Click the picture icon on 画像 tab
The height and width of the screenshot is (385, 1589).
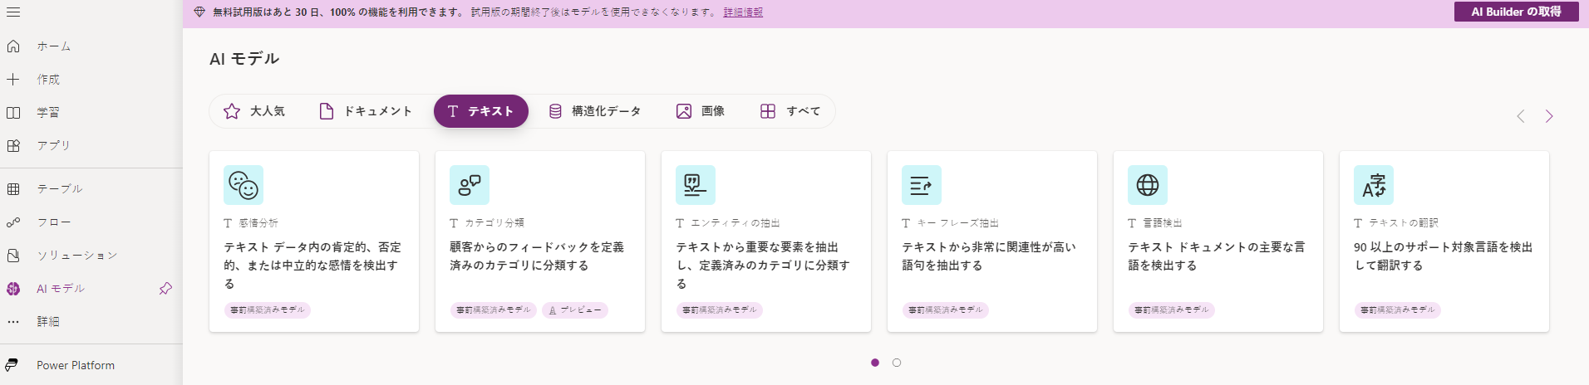[x=684, y=111]
